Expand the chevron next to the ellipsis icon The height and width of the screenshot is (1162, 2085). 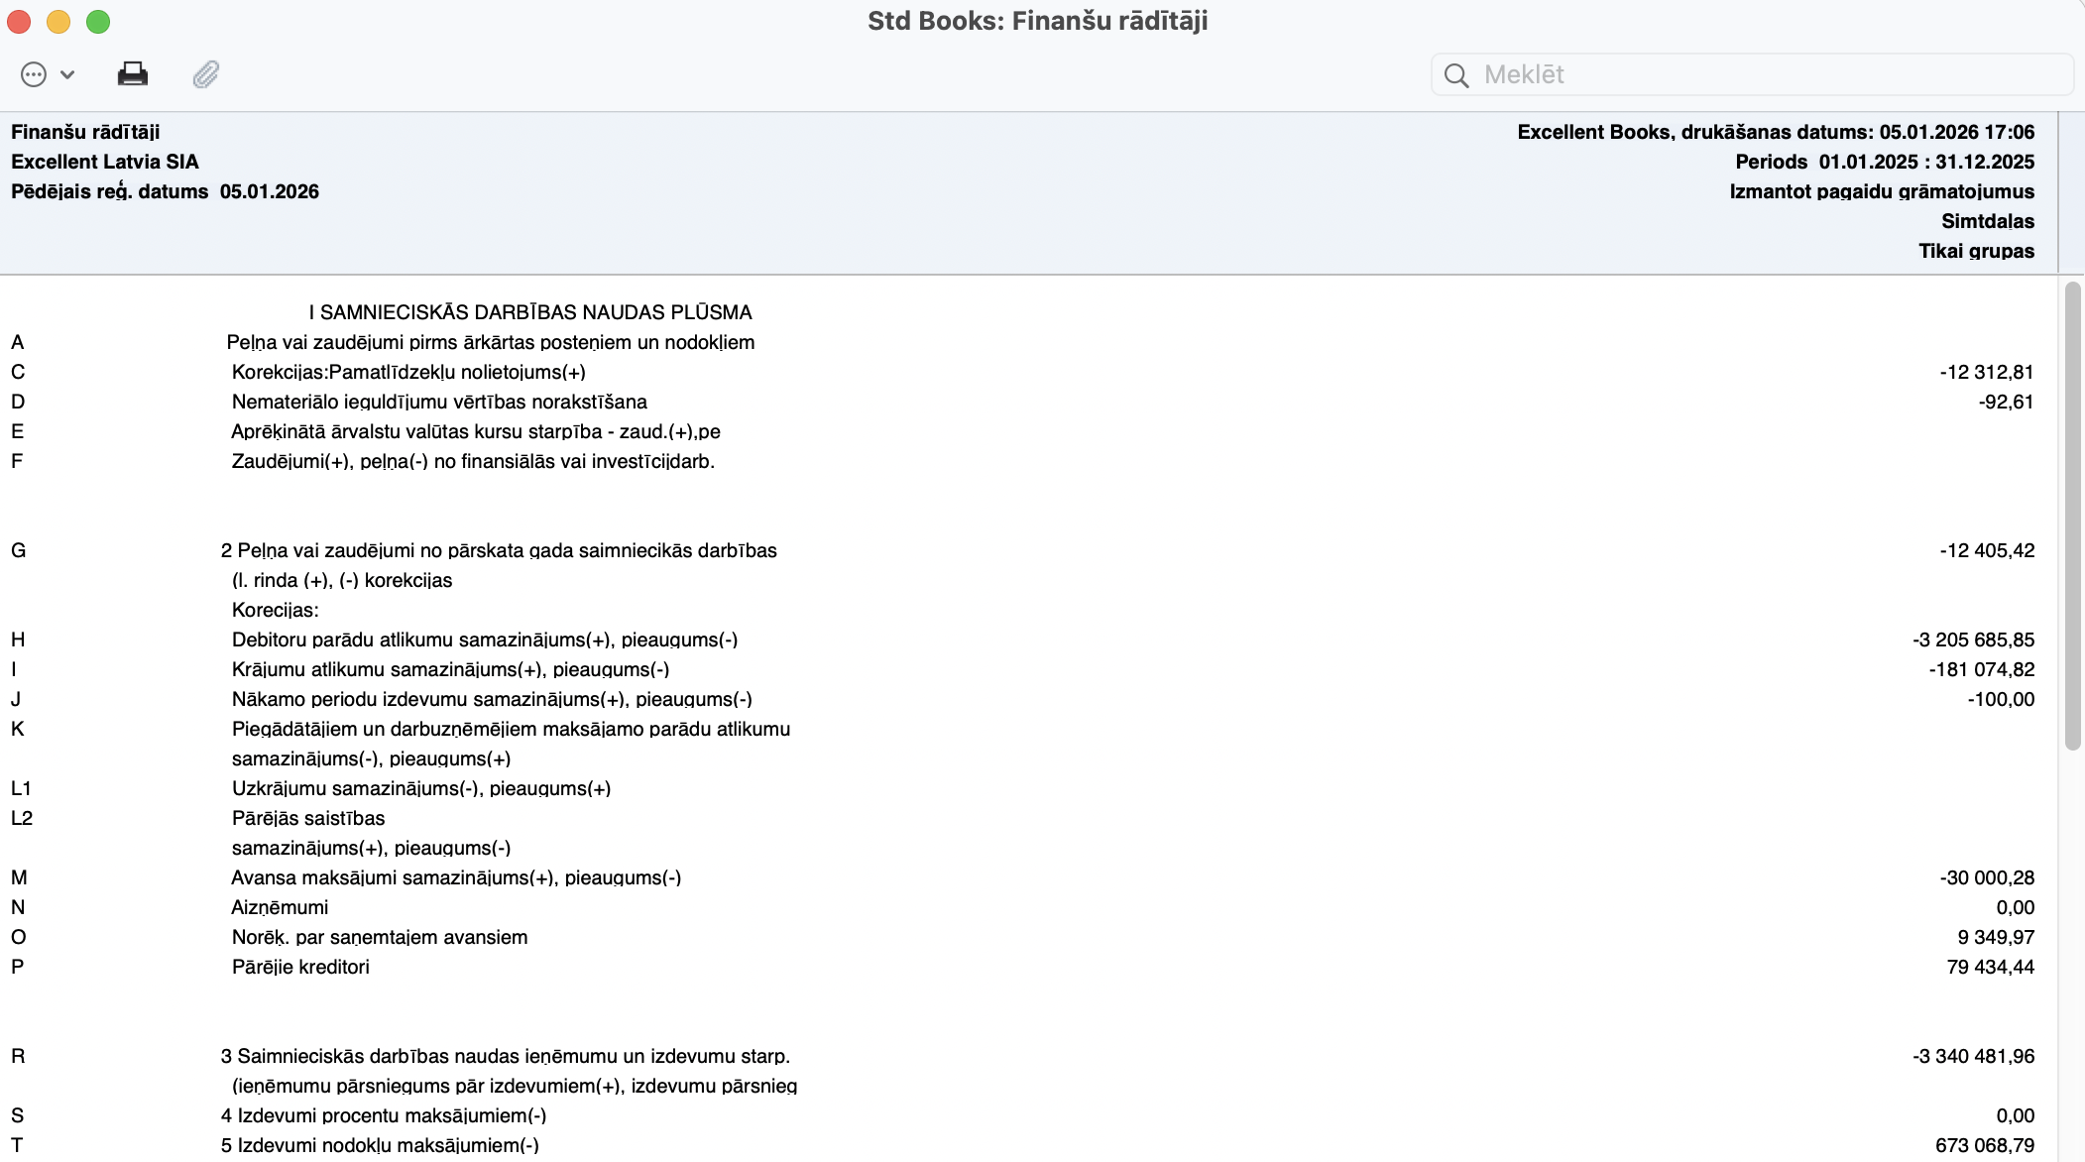67,74
